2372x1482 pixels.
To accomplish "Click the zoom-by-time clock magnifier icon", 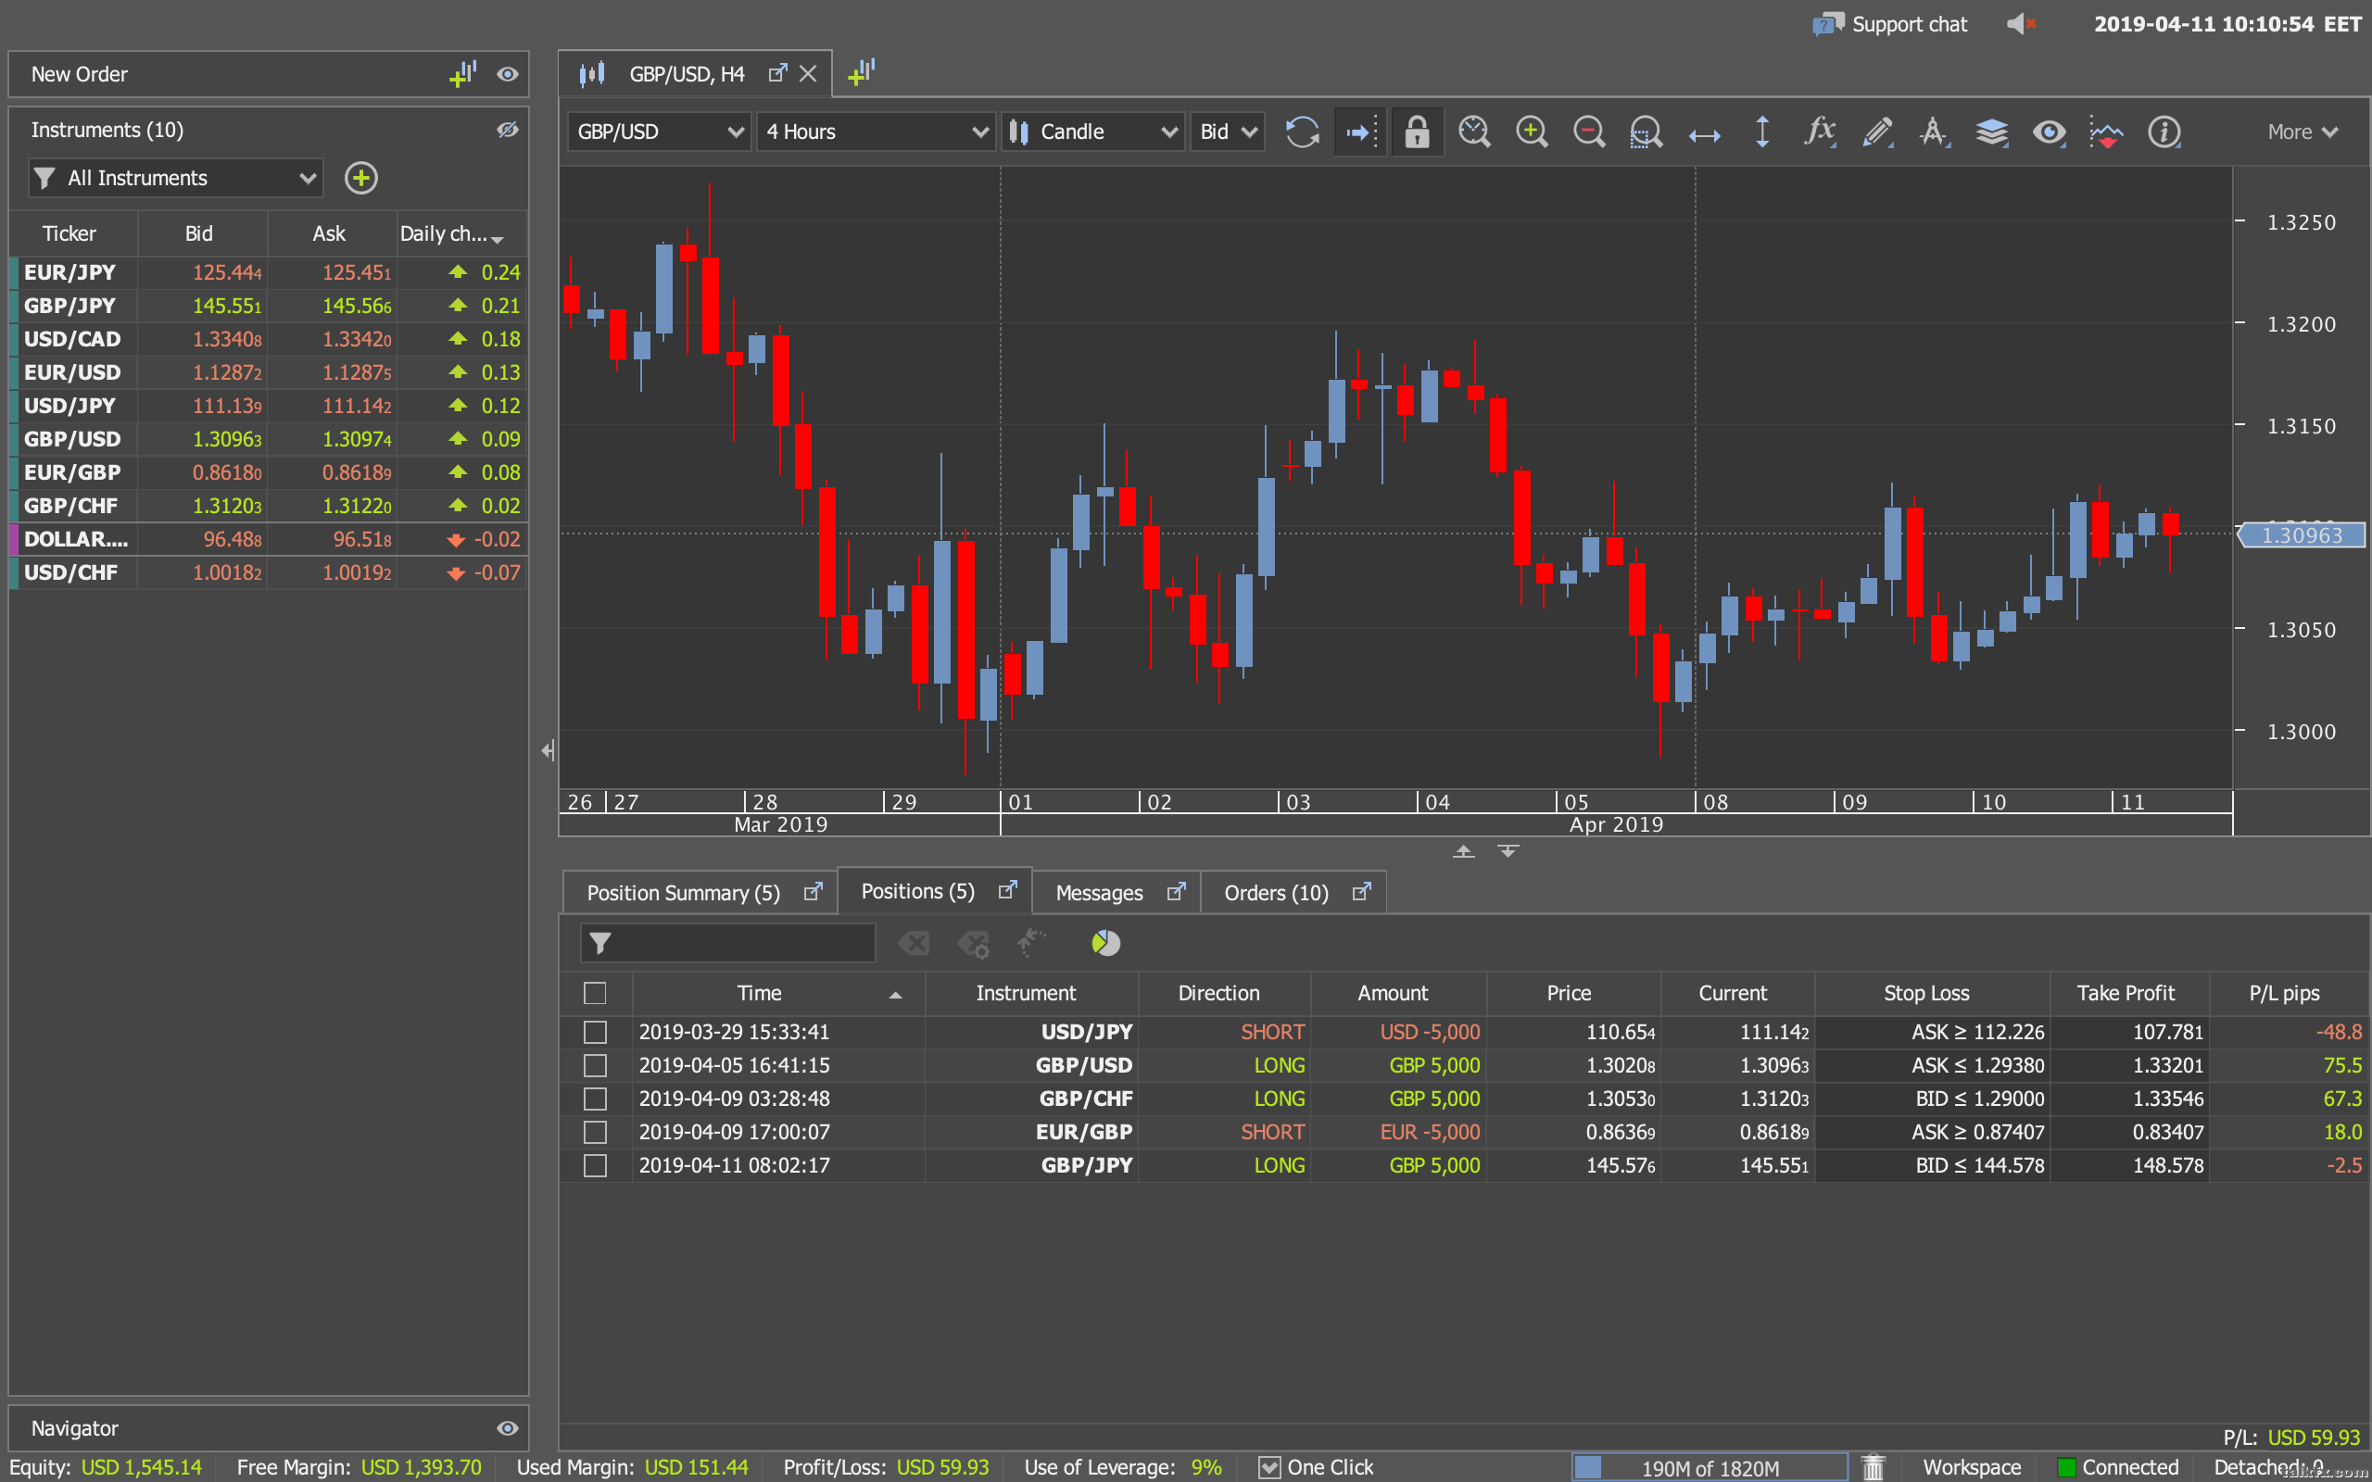I will [x=1474, y=132].
